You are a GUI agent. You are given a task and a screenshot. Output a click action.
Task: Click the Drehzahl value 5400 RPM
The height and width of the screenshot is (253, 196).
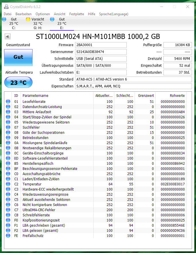[178, 59]
